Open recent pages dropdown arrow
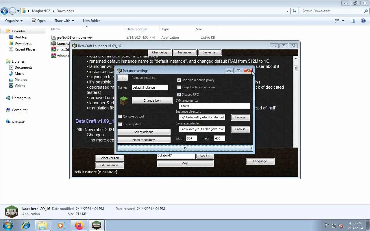Viewport: 370px width, 231px height. pos(18,11)
